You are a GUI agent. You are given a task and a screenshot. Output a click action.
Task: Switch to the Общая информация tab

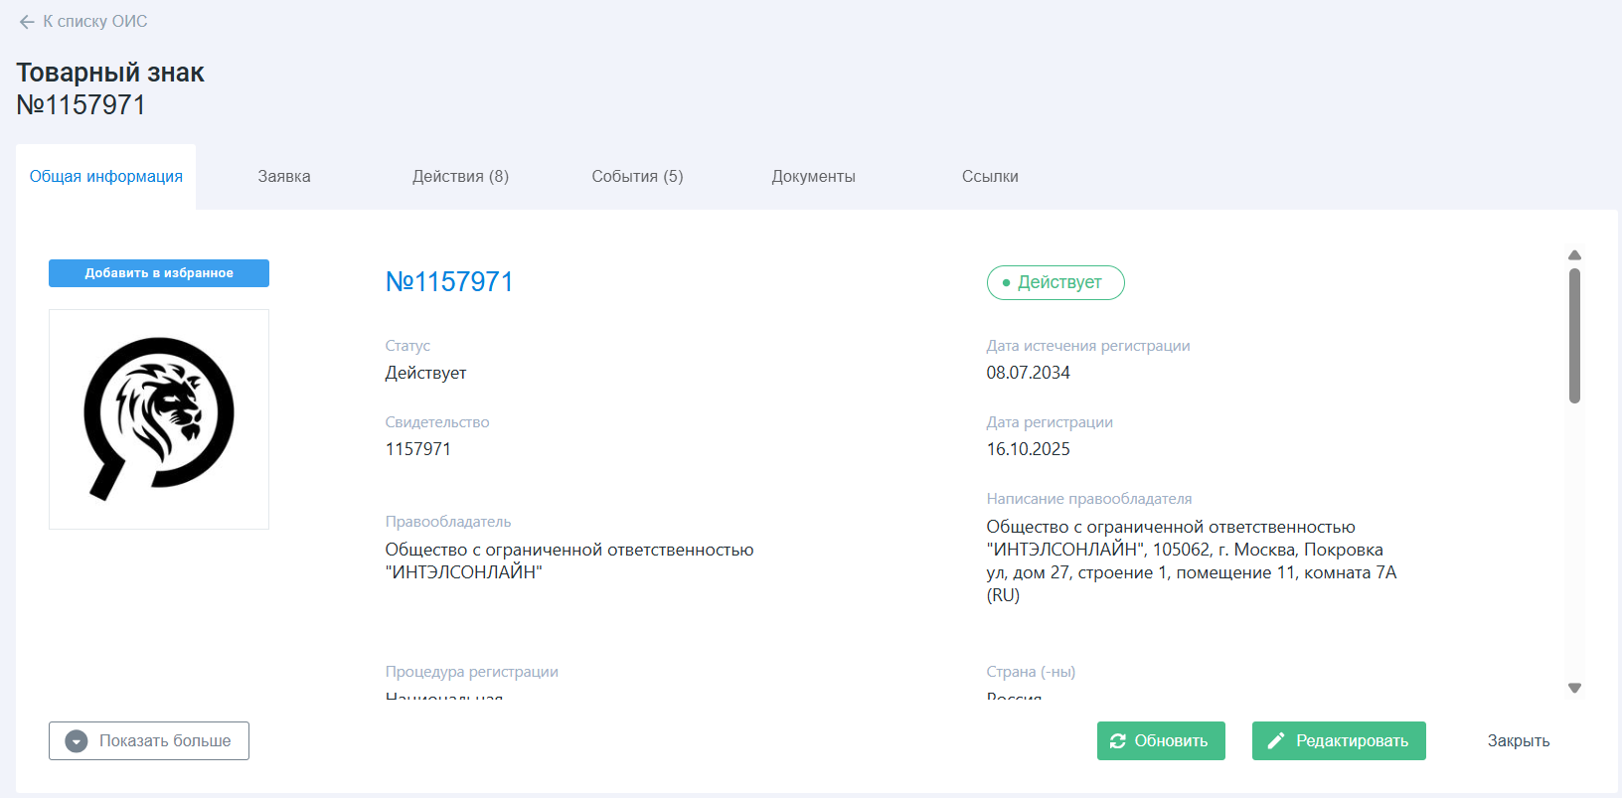(x=106, y=177)
